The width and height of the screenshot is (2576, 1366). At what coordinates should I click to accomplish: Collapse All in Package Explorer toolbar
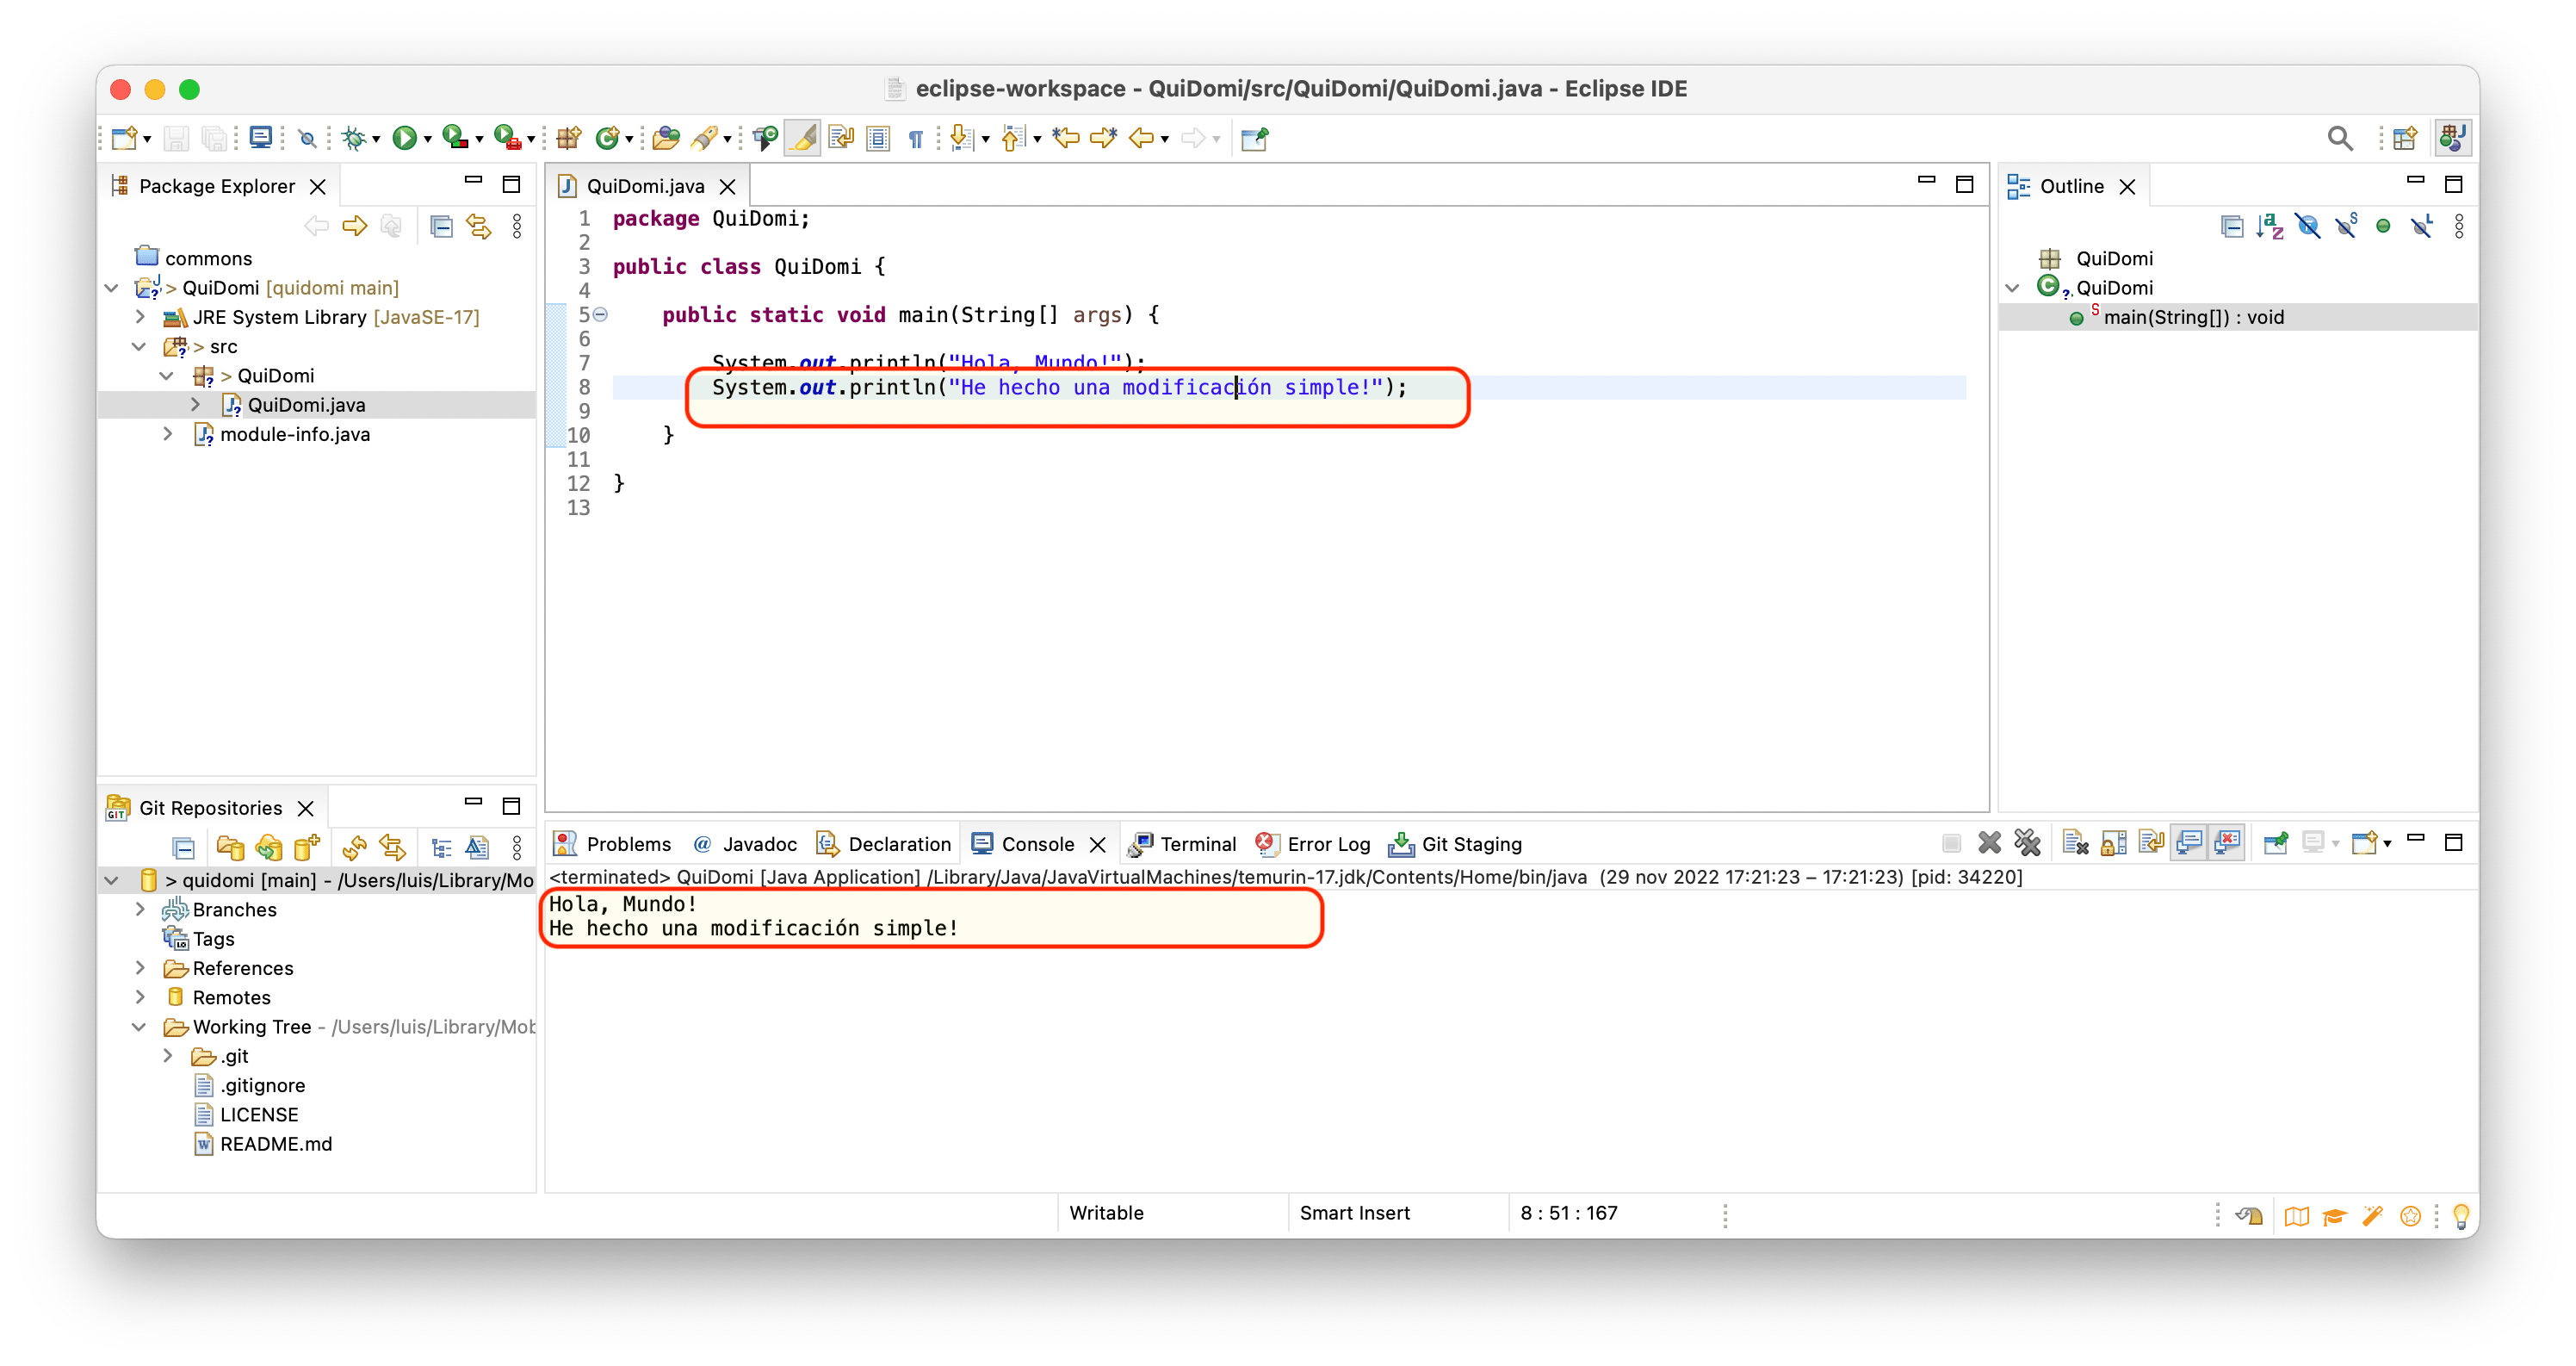[440, 227]
